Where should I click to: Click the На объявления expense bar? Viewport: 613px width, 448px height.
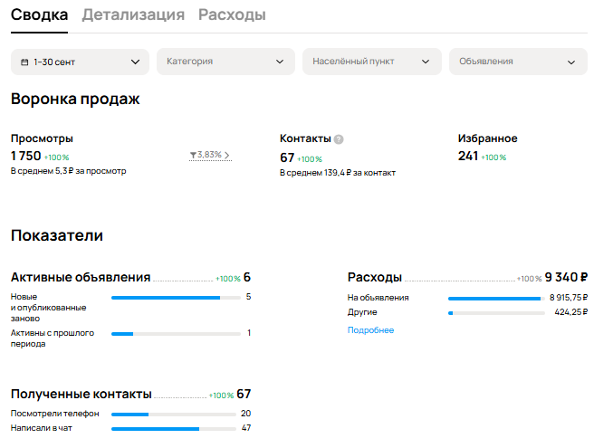pos(495,298)
